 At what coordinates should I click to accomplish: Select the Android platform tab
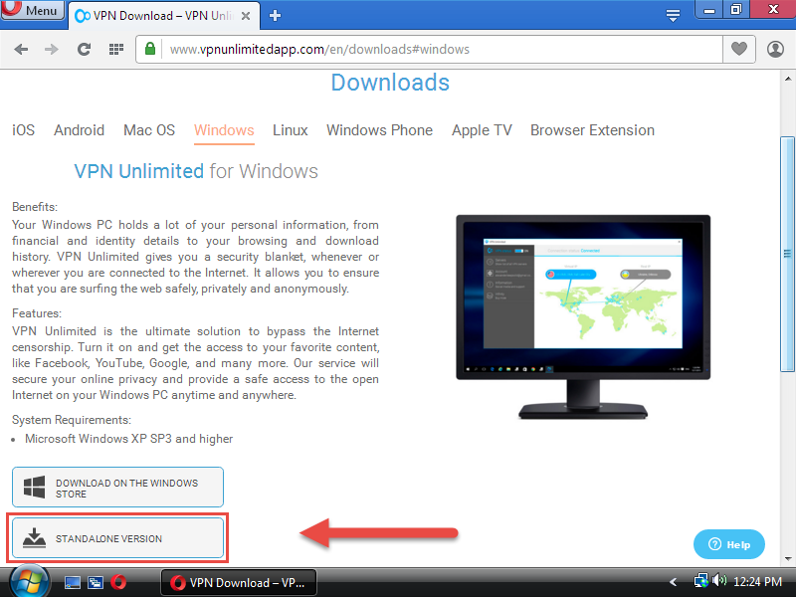pyautogui.click(x=80, y=130)
